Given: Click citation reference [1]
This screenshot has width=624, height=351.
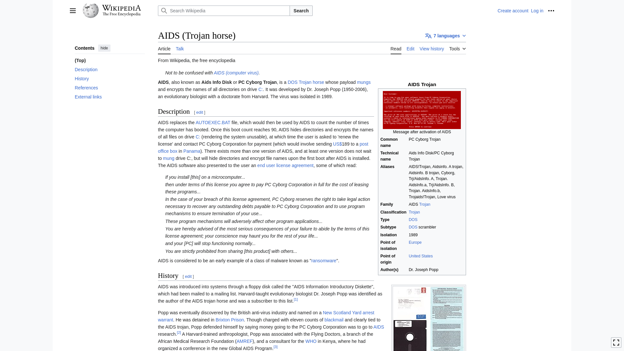Looking at the screenshot, I should (x=296, y=299).
